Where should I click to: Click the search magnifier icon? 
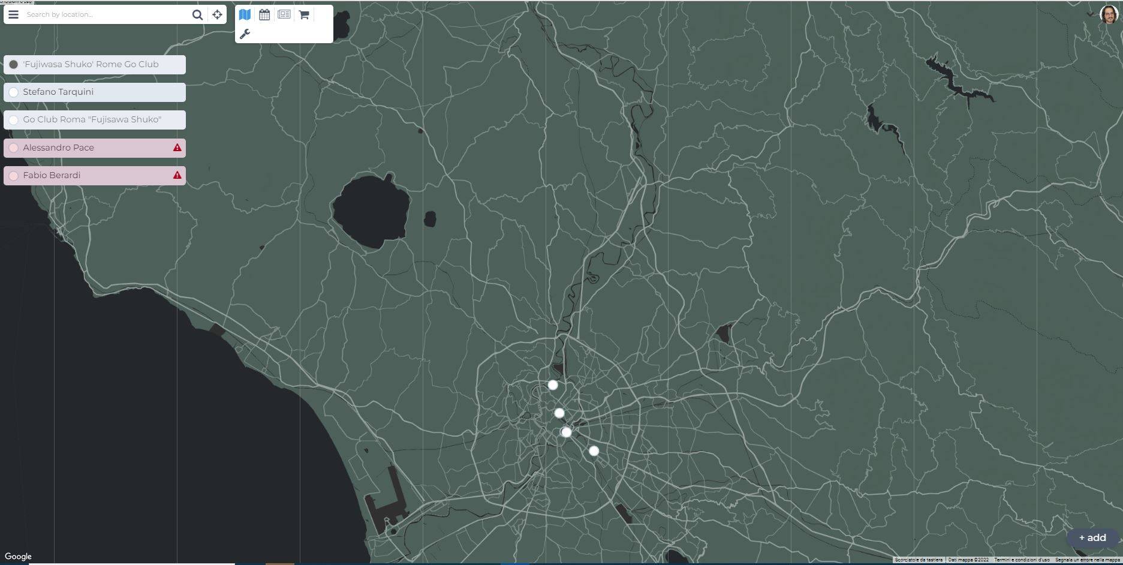click(197, 14)
